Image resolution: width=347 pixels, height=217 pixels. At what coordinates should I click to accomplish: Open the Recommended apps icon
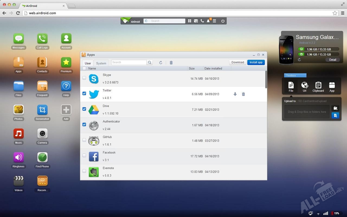42,181
